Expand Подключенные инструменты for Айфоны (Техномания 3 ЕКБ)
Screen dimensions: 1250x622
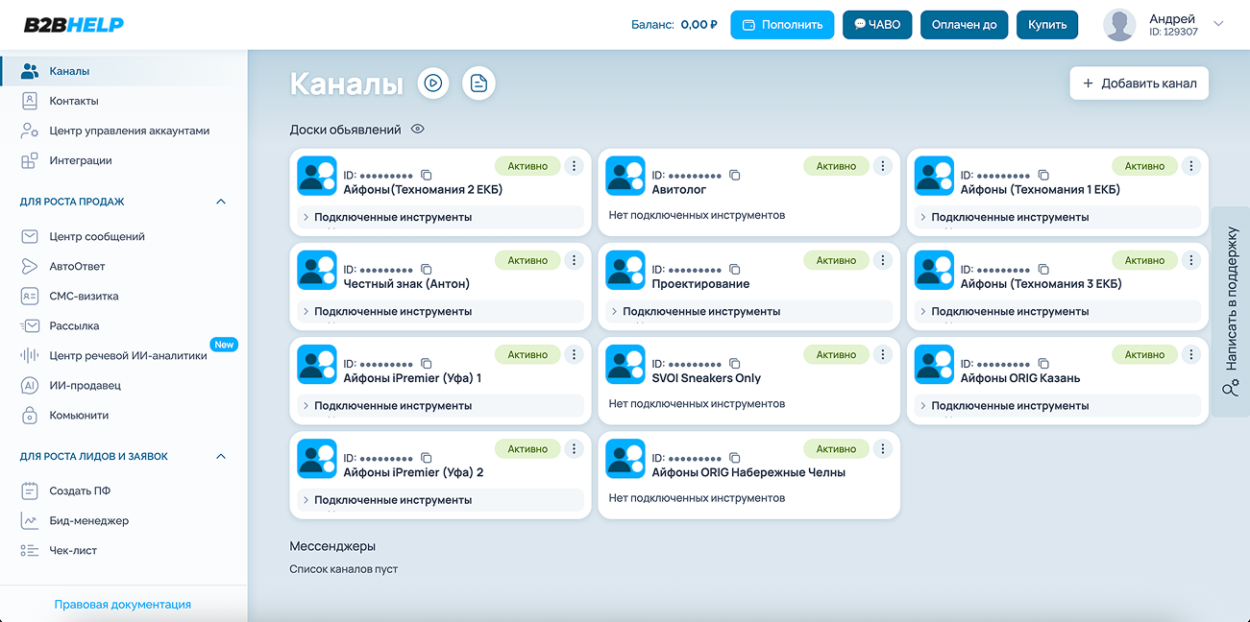coord(1057,311)
